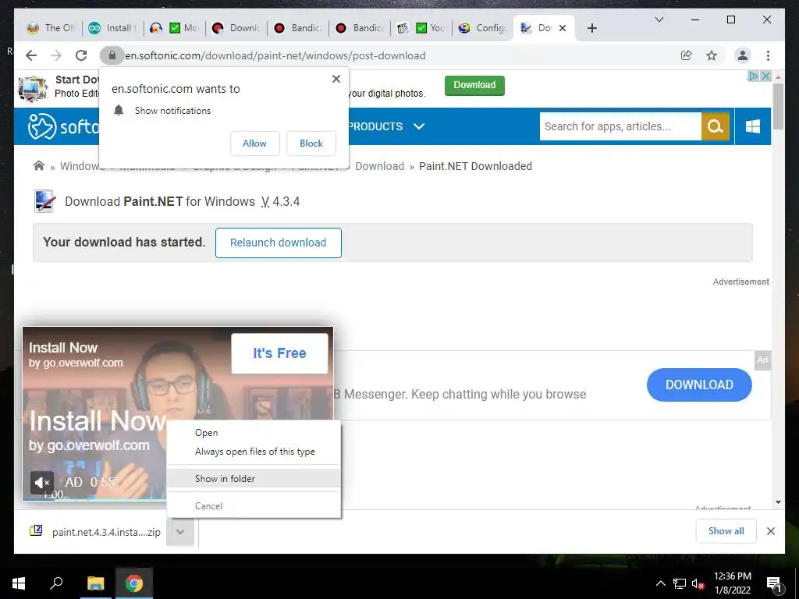The image size is (799, 599).
Task: Choose Always open files of this type
Action: click(254, 452)
